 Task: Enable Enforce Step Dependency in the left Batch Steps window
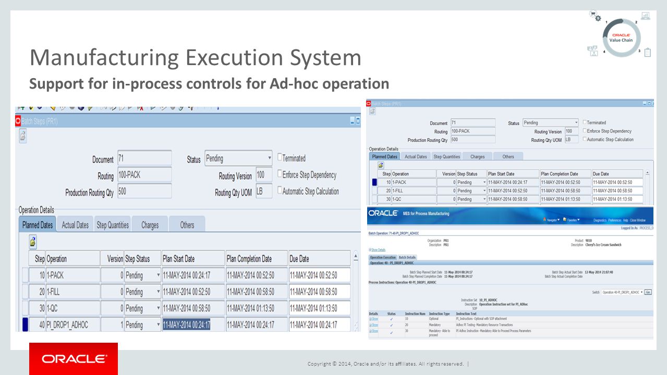pos(280,174)
